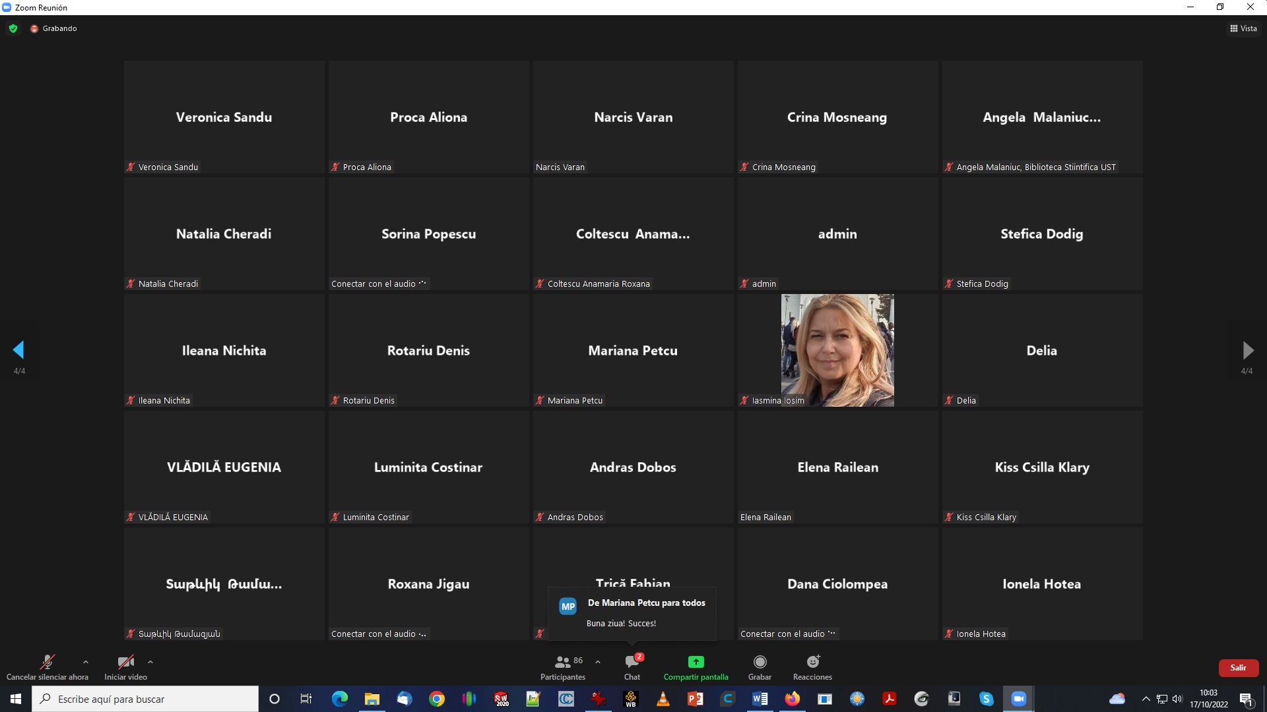The width and height of the screenshot is (1267, 712).
Task: Open the Chat icon with unread badge
Action: pos(632,662)
